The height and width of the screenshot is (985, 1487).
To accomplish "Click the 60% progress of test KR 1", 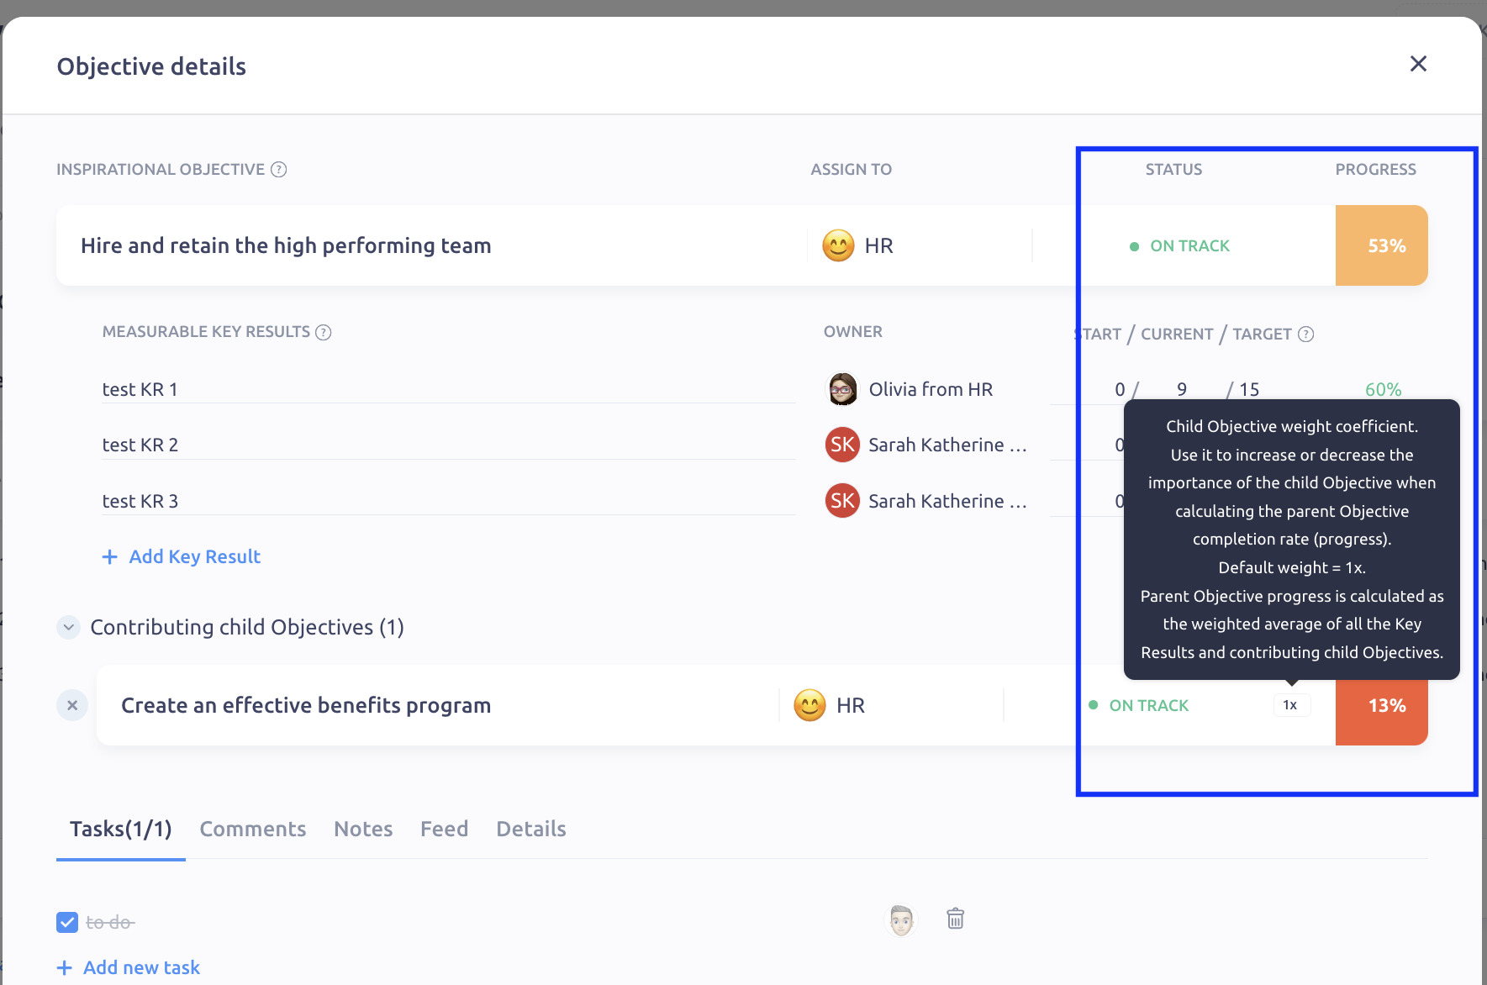I will tap(1383, 389).
